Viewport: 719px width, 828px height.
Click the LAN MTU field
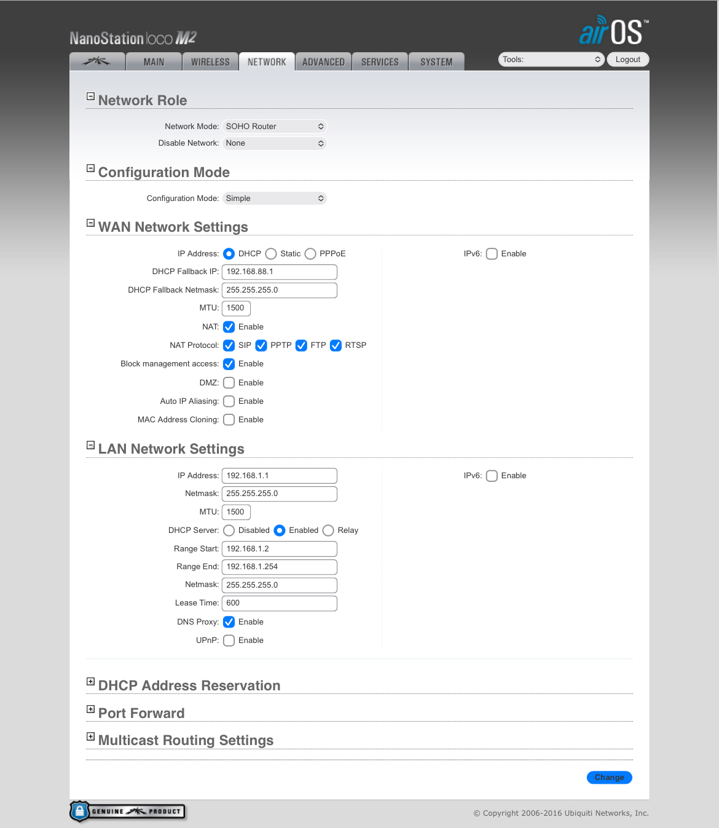[x=236, y=512]
